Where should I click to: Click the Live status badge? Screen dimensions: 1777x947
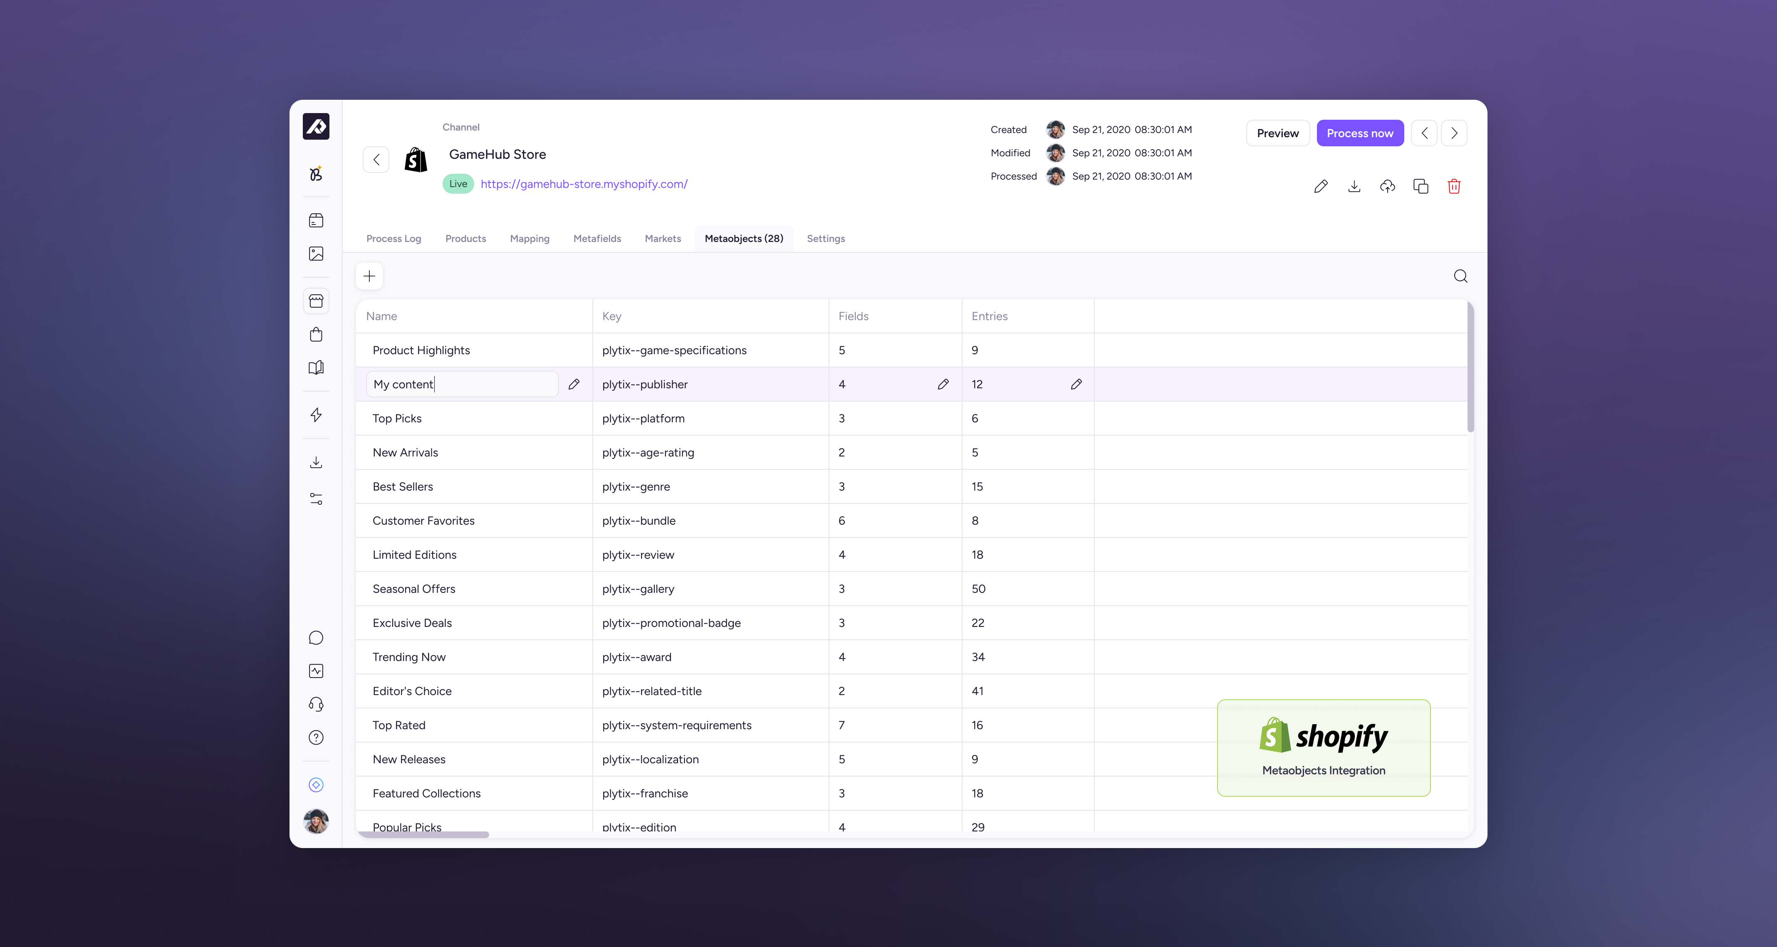(x=458, y=184)
